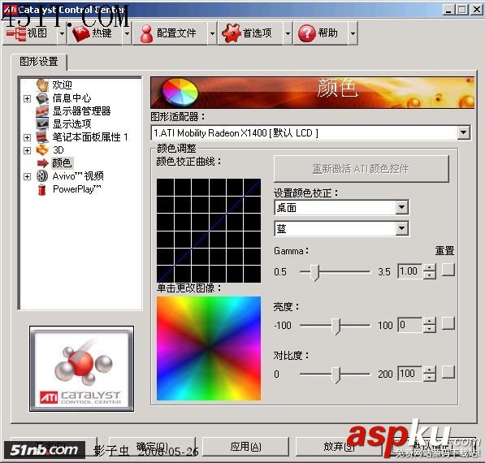The width and height of the screenshot is (485, 463).
Task: Select 欢迎 in the settings tree
Action: [x=62, y=84]
